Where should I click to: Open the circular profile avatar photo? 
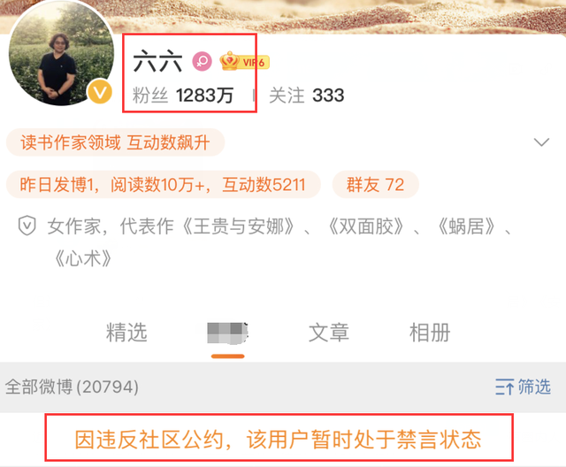pyautogui.click(x=61, y=53)
